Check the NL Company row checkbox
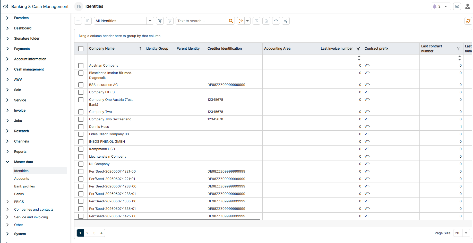Screen dimensions: 473x243 pyautogui.click(x=81, y=164)
